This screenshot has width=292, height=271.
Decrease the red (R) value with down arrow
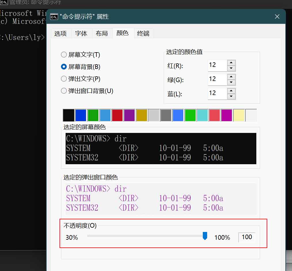(231, 68)
